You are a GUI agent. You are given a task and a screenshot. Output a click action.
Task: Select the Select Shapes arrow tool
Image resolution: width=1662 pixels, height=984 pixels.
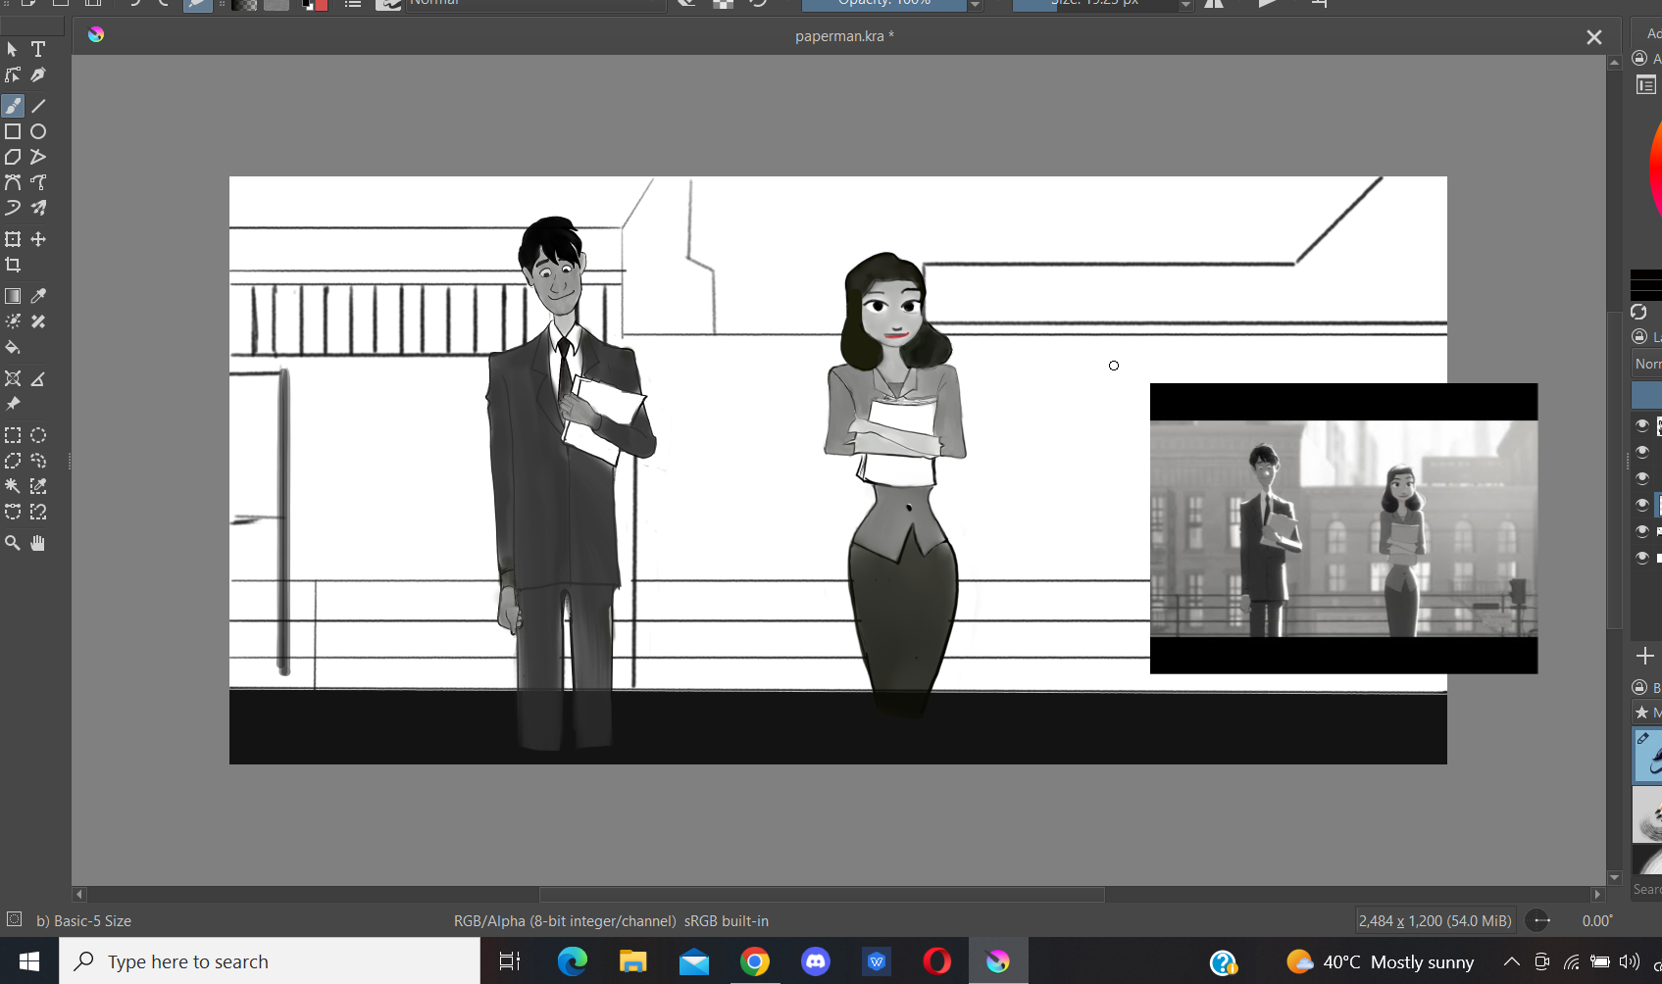click(13, 49)
